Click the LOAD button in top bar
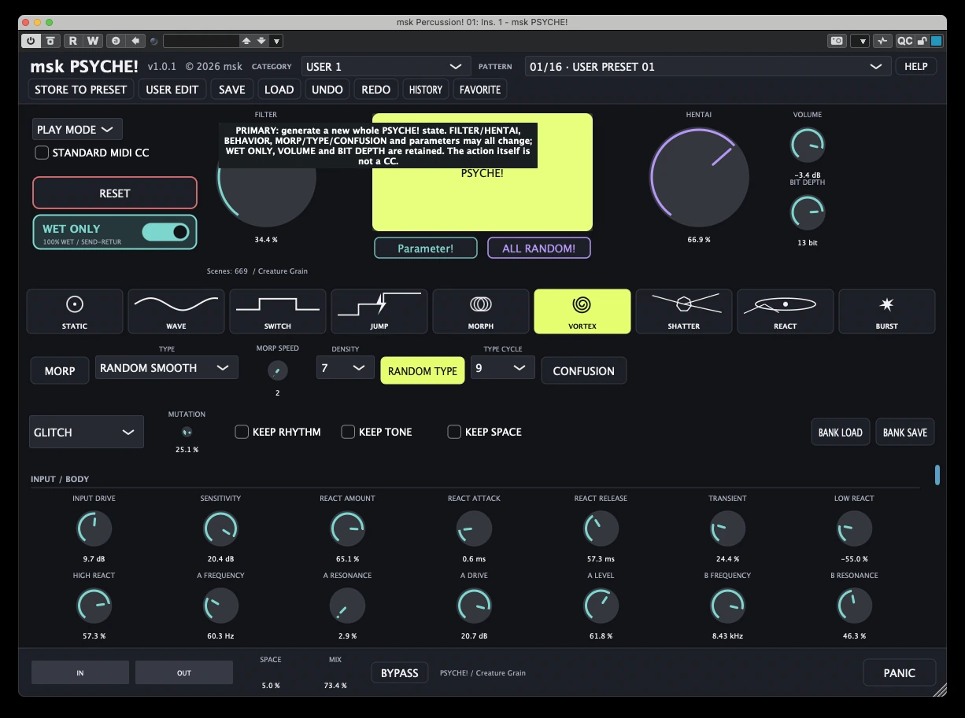Image resolution: width=965 pixels, height=718 pixels. pos(279,90)
